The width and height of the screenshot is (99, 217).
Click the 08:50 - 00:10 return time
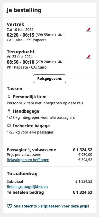[x=21, y=62]
